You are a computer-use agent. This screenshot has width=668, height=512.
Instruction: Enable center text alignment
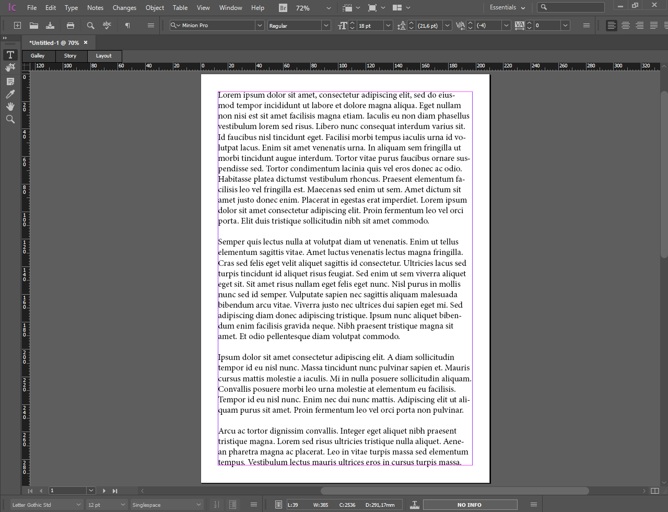tap(625, 25)
